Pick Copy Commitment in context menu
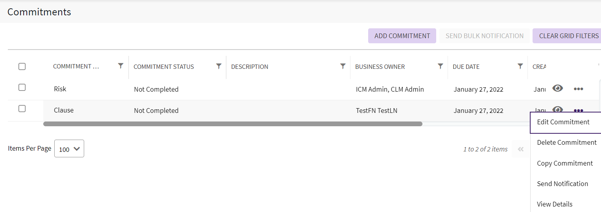601x212 pixels. (x=564, y=163)
